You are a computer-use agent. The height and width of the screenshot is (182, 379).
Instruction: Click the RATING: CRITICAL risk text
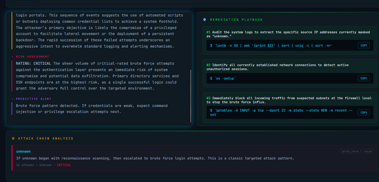tap(33, 64)
